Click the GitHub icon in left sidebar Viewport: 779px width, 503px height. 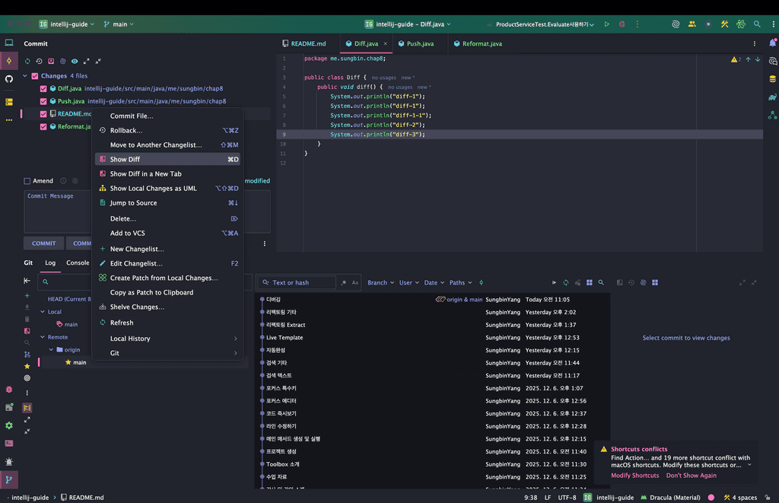(x=9, y=79)
